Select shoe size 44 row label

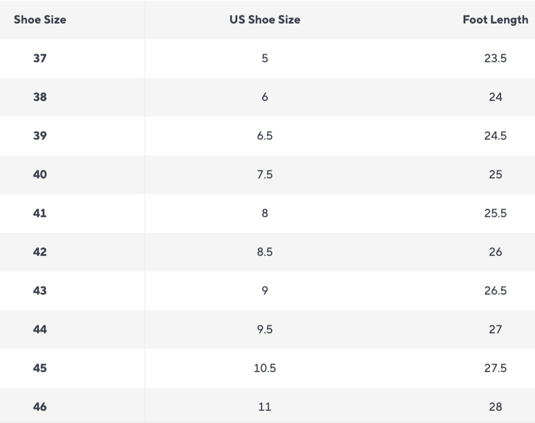(40, 330)
